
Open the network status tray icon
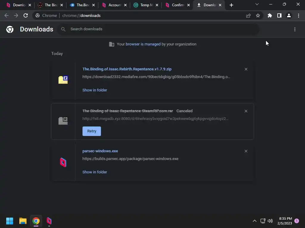[x=263, y=221]
